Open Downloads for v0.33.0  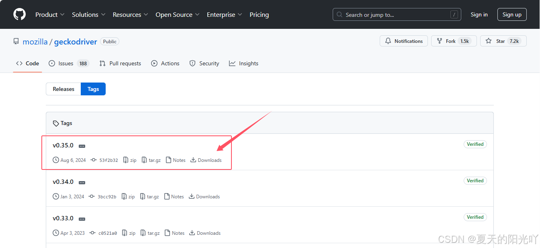(x=205, y=233)
